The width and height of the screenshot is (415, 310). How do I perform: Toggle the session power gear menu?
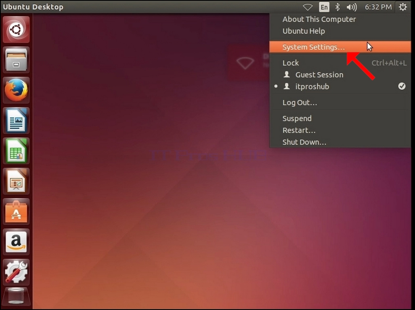[403, 7]
